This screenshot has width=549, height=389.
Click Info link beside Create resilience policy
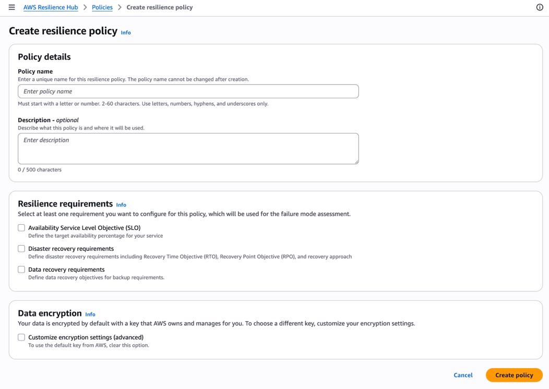point(126,32)
